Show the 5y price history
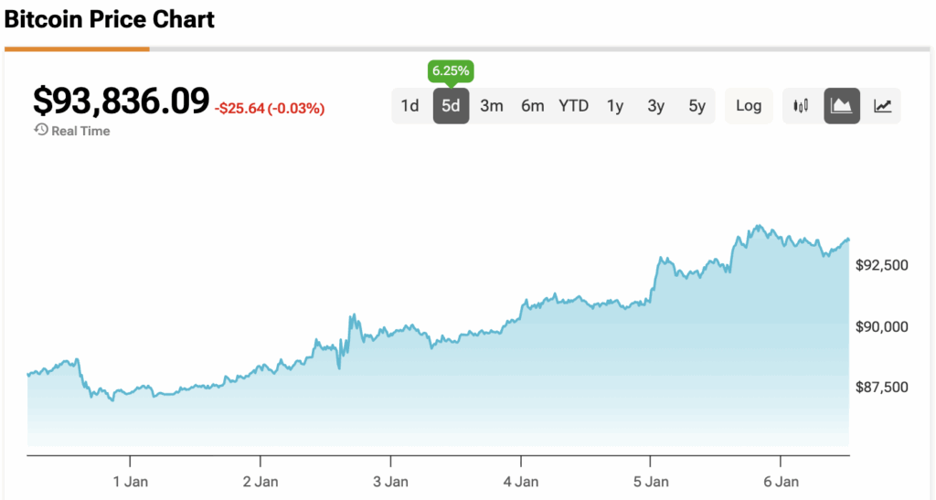The image size is (936, 500). click(697, 106)
